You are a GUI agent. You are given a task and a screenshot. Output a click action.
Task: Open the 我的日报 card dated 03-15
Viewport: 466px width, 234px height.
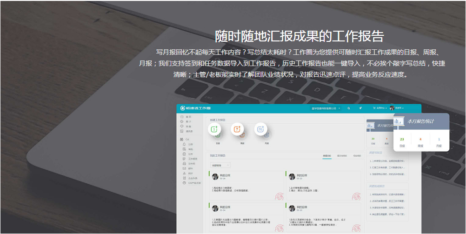point(323,185)
